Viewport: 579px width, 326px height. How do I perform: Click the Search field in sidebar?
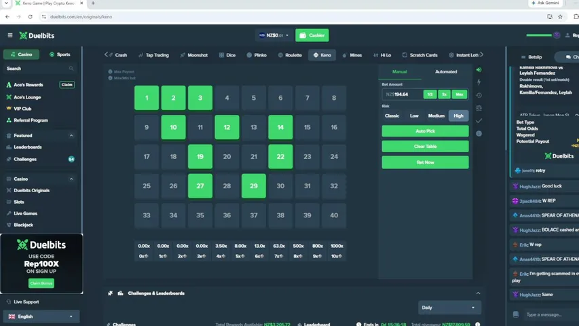pos(40,69)
